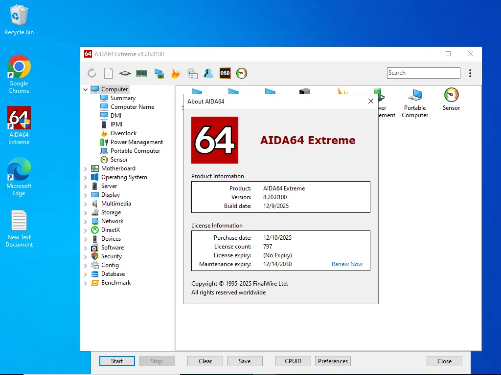Click the network monitor toolbar icon

coord(159,74)
